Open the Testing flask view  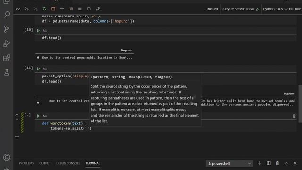pos(7,72)
